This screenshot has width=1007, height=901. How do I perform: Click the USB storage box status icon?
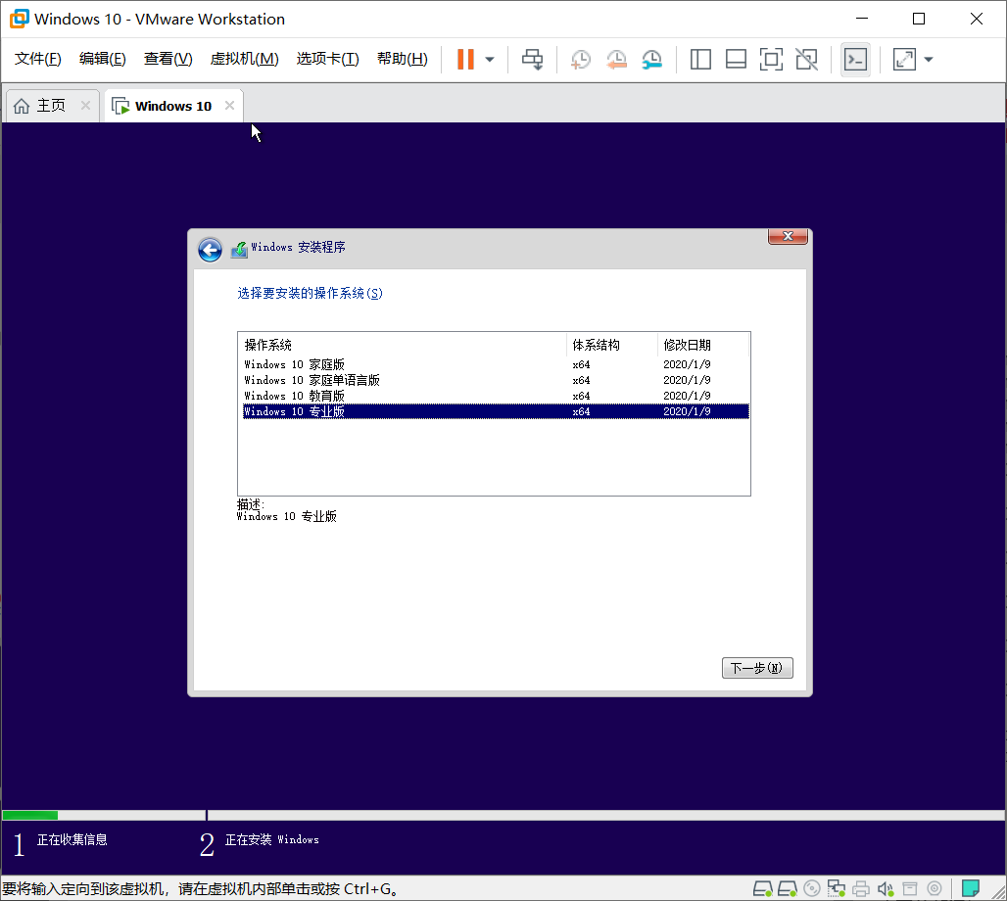point(910,889)
